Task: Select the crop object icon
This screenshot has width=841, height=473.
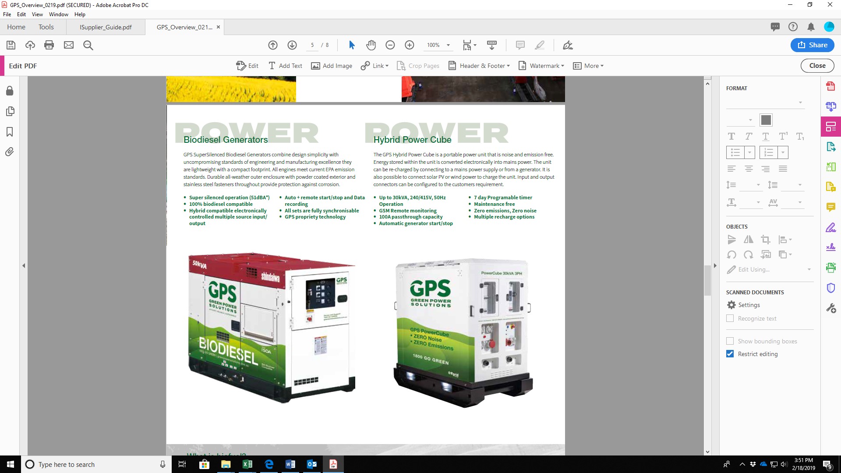Action: (765, 240)
